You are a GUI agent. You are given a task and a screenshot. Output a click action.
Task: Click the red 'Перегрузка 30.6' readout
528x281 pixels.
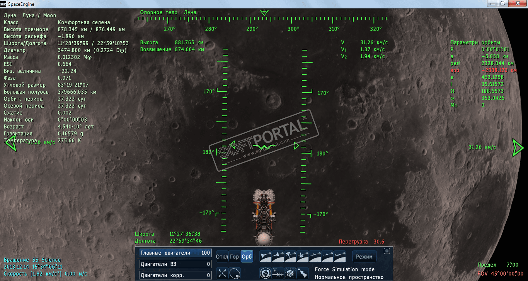coord(362,242)
